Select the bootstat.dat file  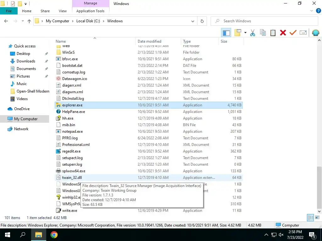pyautogui.click(x=72, y=66)
